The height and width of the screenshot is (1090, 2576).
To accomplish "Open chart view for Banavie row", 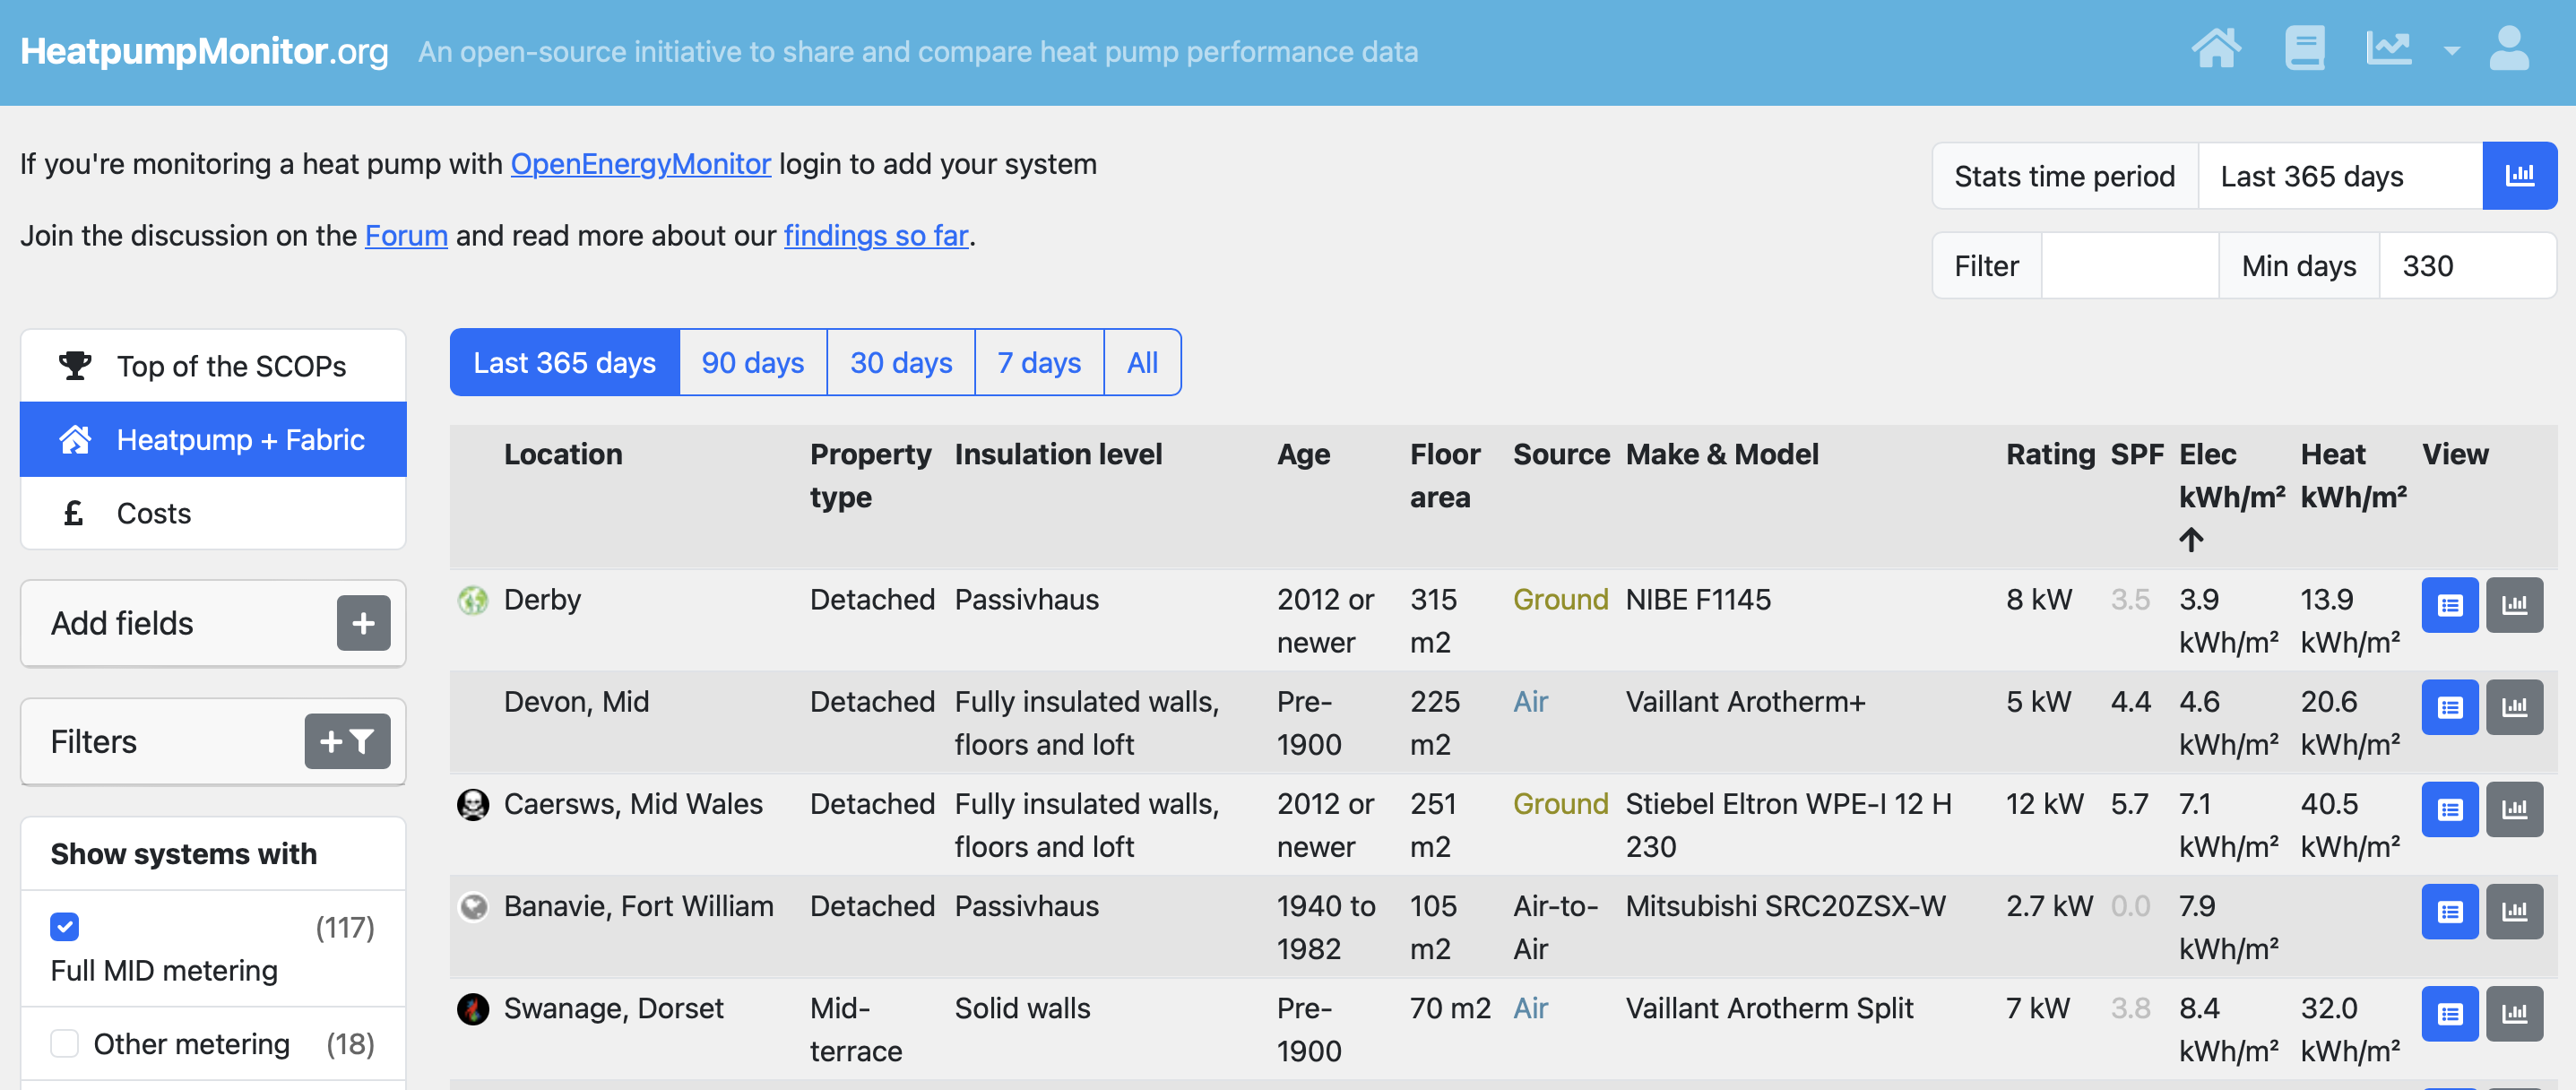I will click(x=2514, y=911).
